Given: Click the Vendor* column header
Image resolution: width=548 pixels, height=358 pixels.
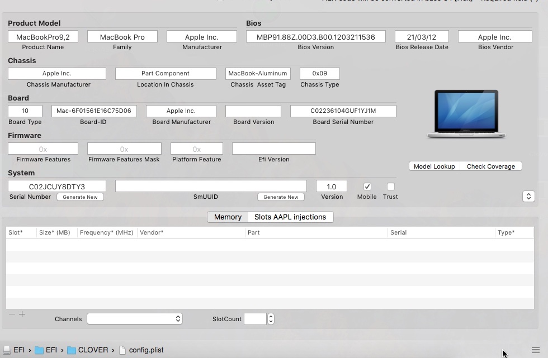Looking at the screenshot, I should (191, 232).
